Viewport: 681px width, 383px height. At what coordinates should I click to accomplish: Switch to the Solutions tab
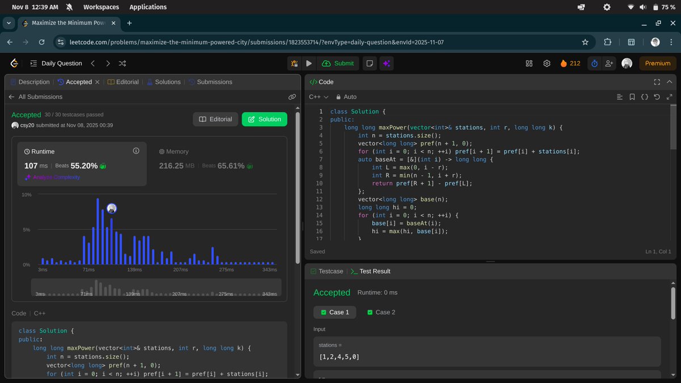(x=163, y=82)
